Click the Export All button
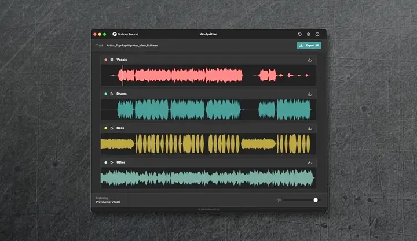The height and width of the screenshot is (241, 417). 309,45
